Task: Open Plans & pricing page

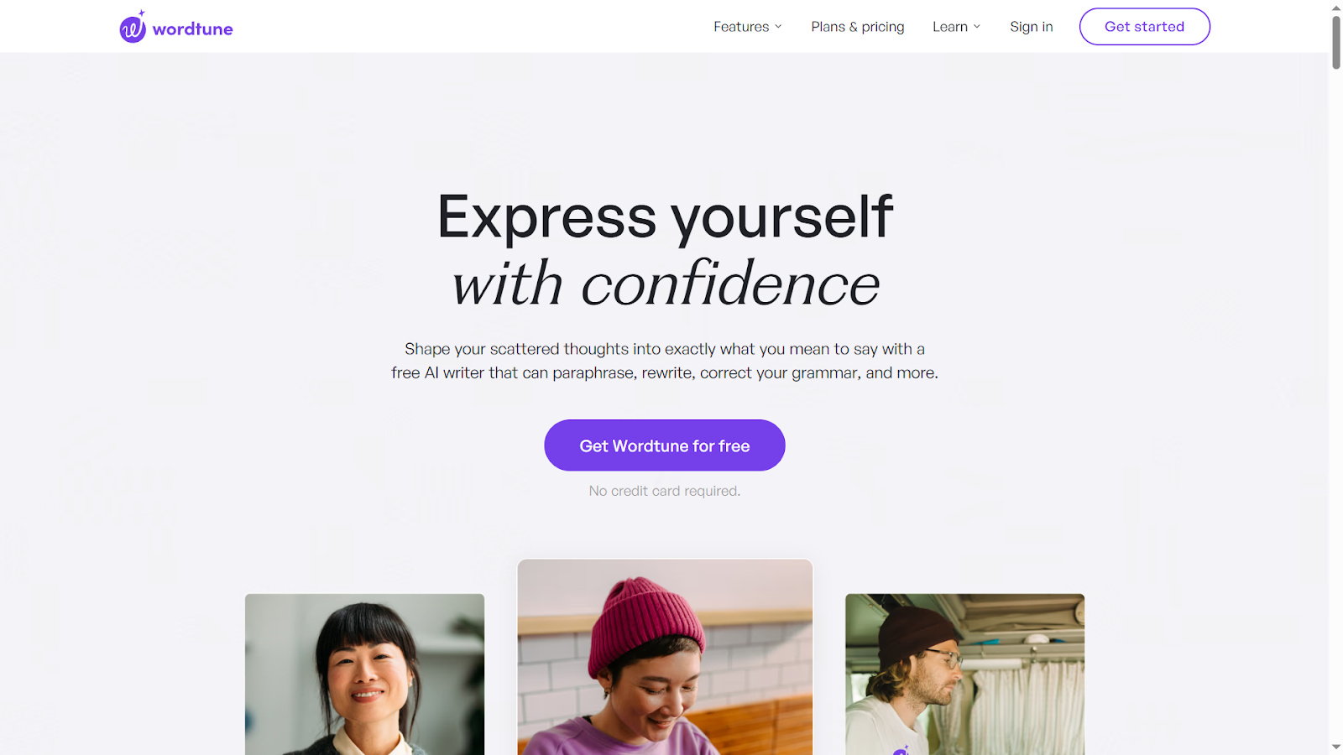Action: coord(858,27)
